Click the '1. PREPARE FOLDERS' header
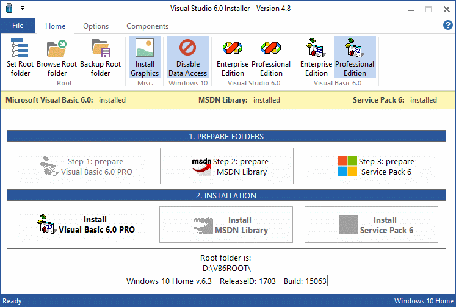The width and height of the screenshot is (456, 307). 226,136
